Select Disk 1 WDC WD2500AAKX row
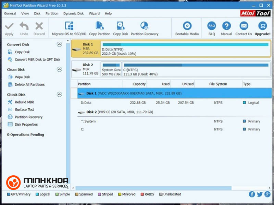This screenshot has height=205, width=274. [174, 93]
